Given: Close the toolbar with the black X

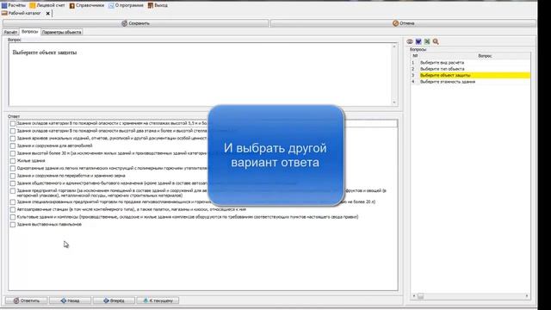Looking at the screenshot, I should pos(48,14).
